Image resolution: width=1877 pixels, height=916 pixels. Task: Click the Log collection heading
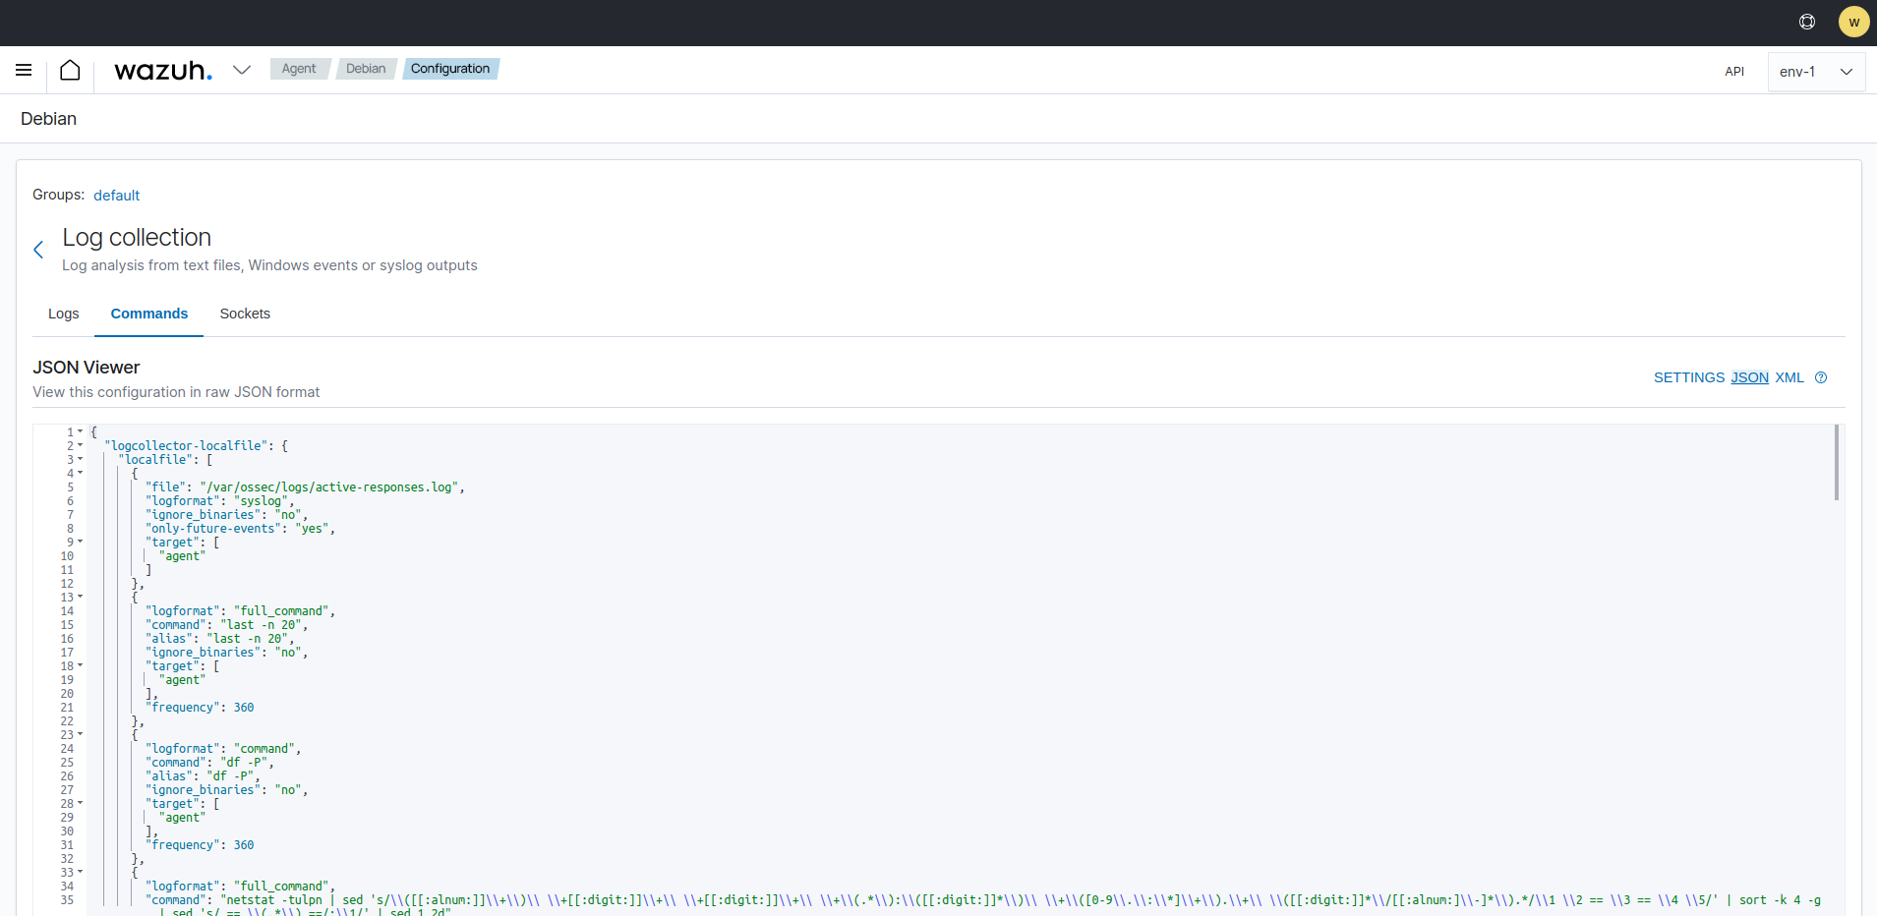(x=137, y=238)
